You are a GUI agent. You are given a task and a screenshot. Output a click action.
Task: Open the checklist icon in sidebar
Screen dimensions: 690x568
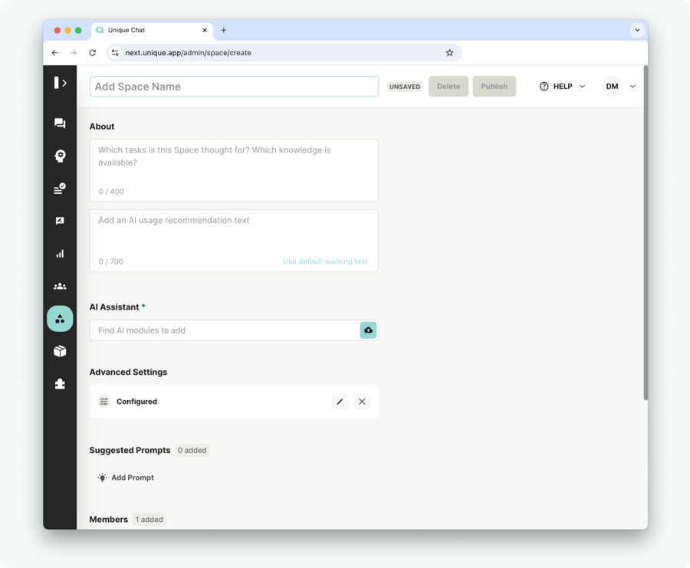tap(60, 188)
